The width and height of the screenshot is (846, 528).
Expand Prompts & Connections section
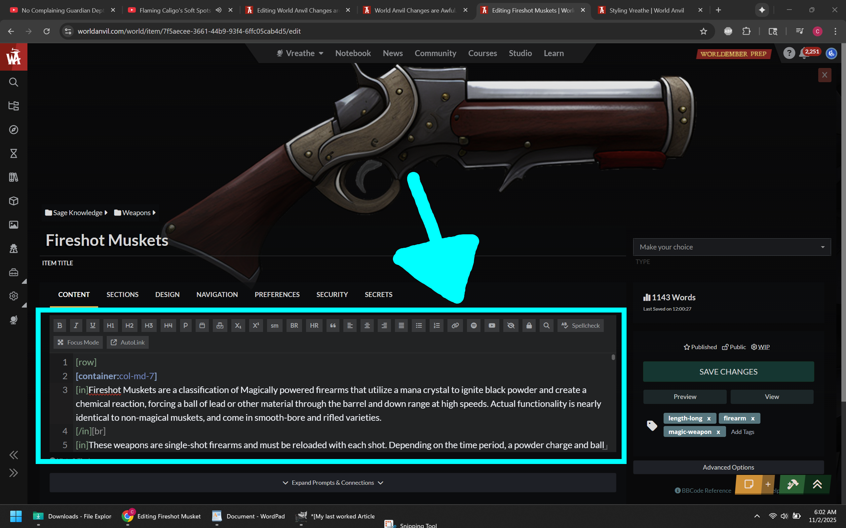(x=332, y=482)
